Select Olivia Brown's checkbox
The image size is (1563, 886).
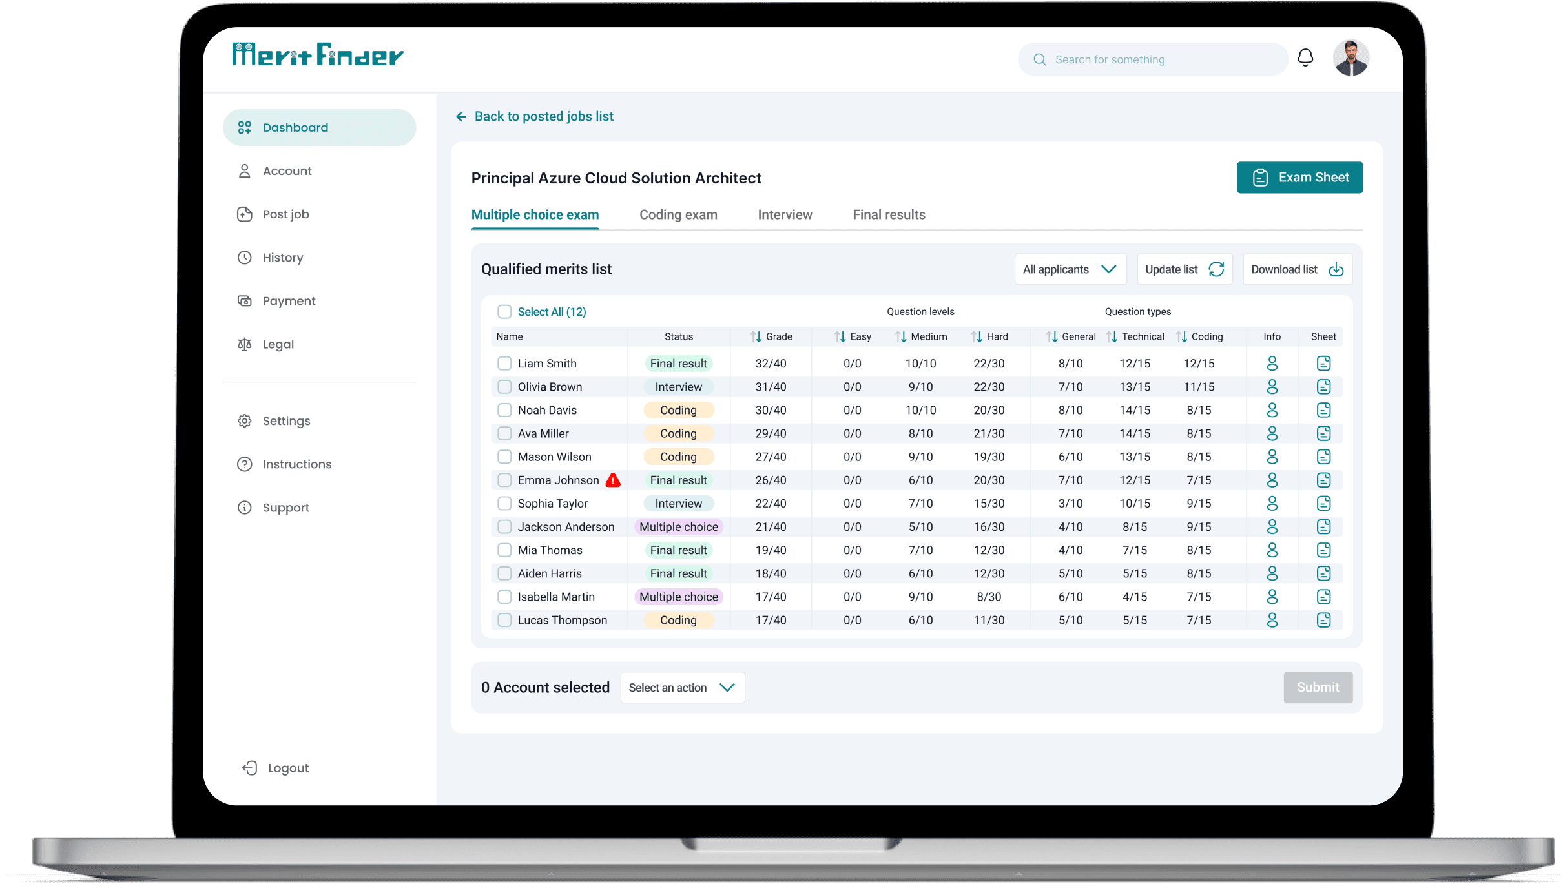coord(504,387)
